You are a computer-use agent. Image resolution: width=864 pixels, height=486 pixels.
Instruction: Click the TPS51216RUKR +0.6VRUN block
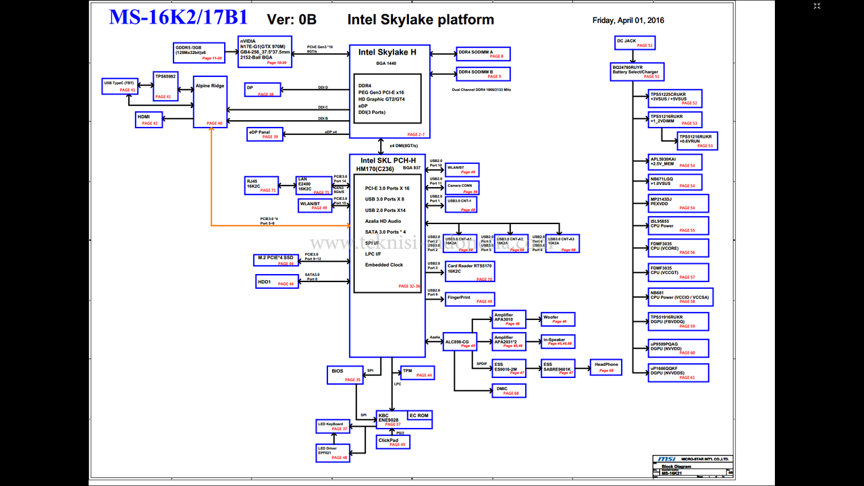pos(697,140)
